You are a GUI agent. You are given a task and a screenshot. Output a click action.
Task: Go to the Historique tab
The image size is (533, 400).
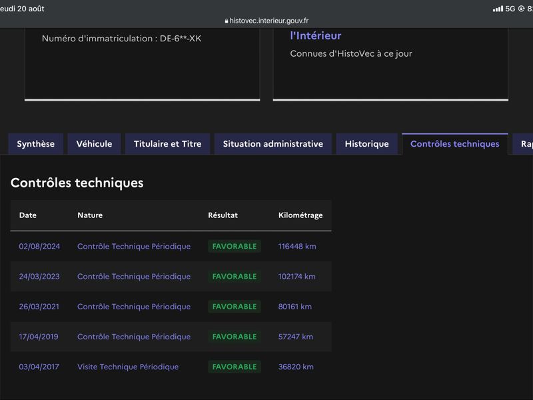click(x=367, y=144)
